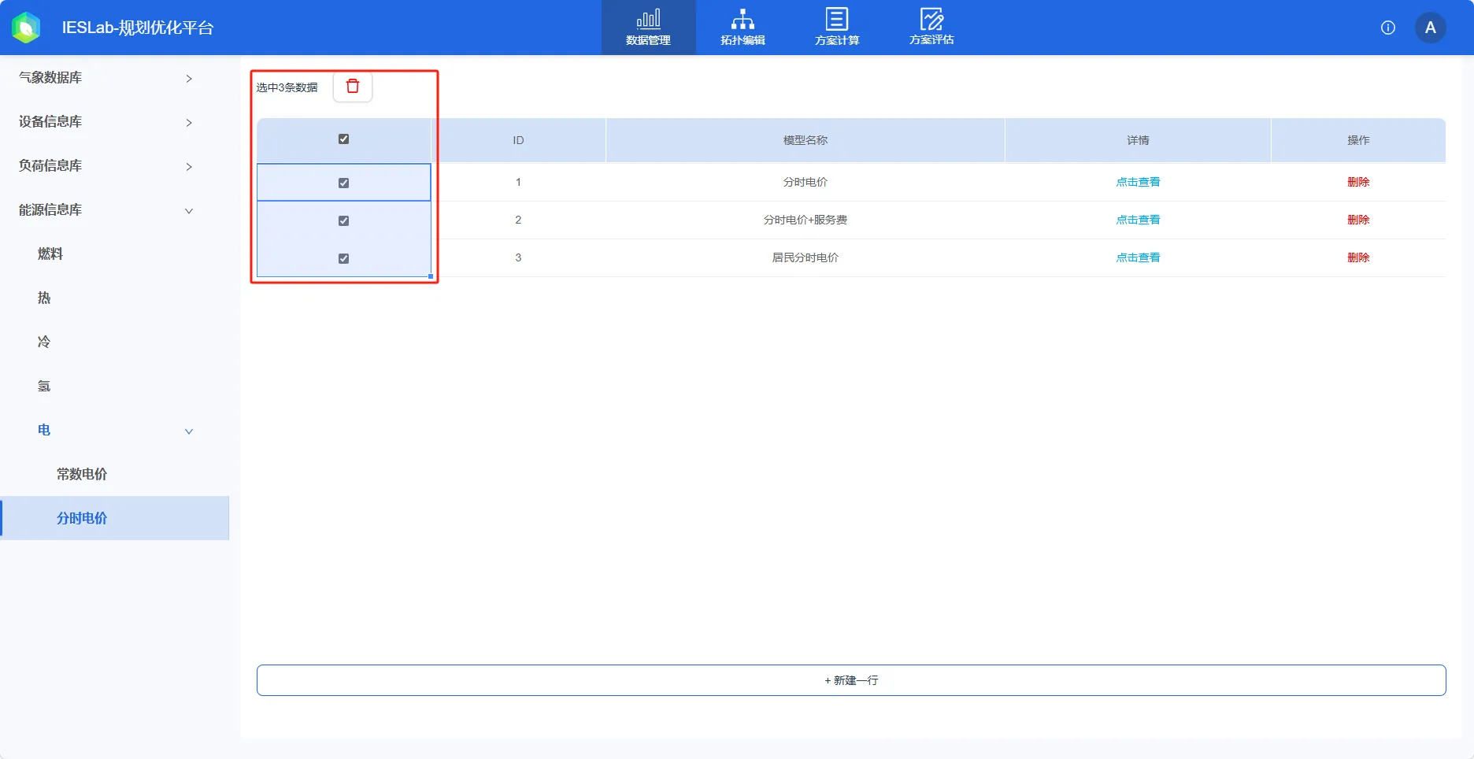Click 选中3条数据 label
The height and width of the screenshot is (759, 1474).
(x=287, y=87)
